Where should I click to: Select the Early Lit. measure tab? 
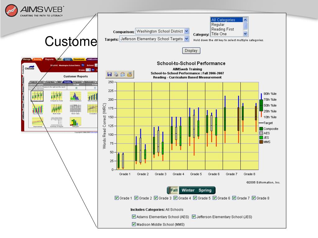point(34,82)
